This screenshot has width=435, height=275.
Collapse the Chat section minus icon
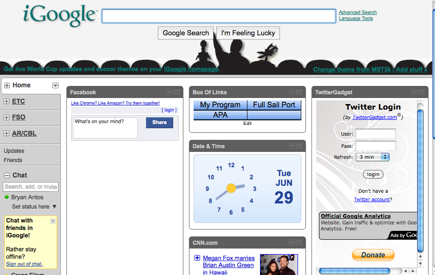click(x=7, y=176)
